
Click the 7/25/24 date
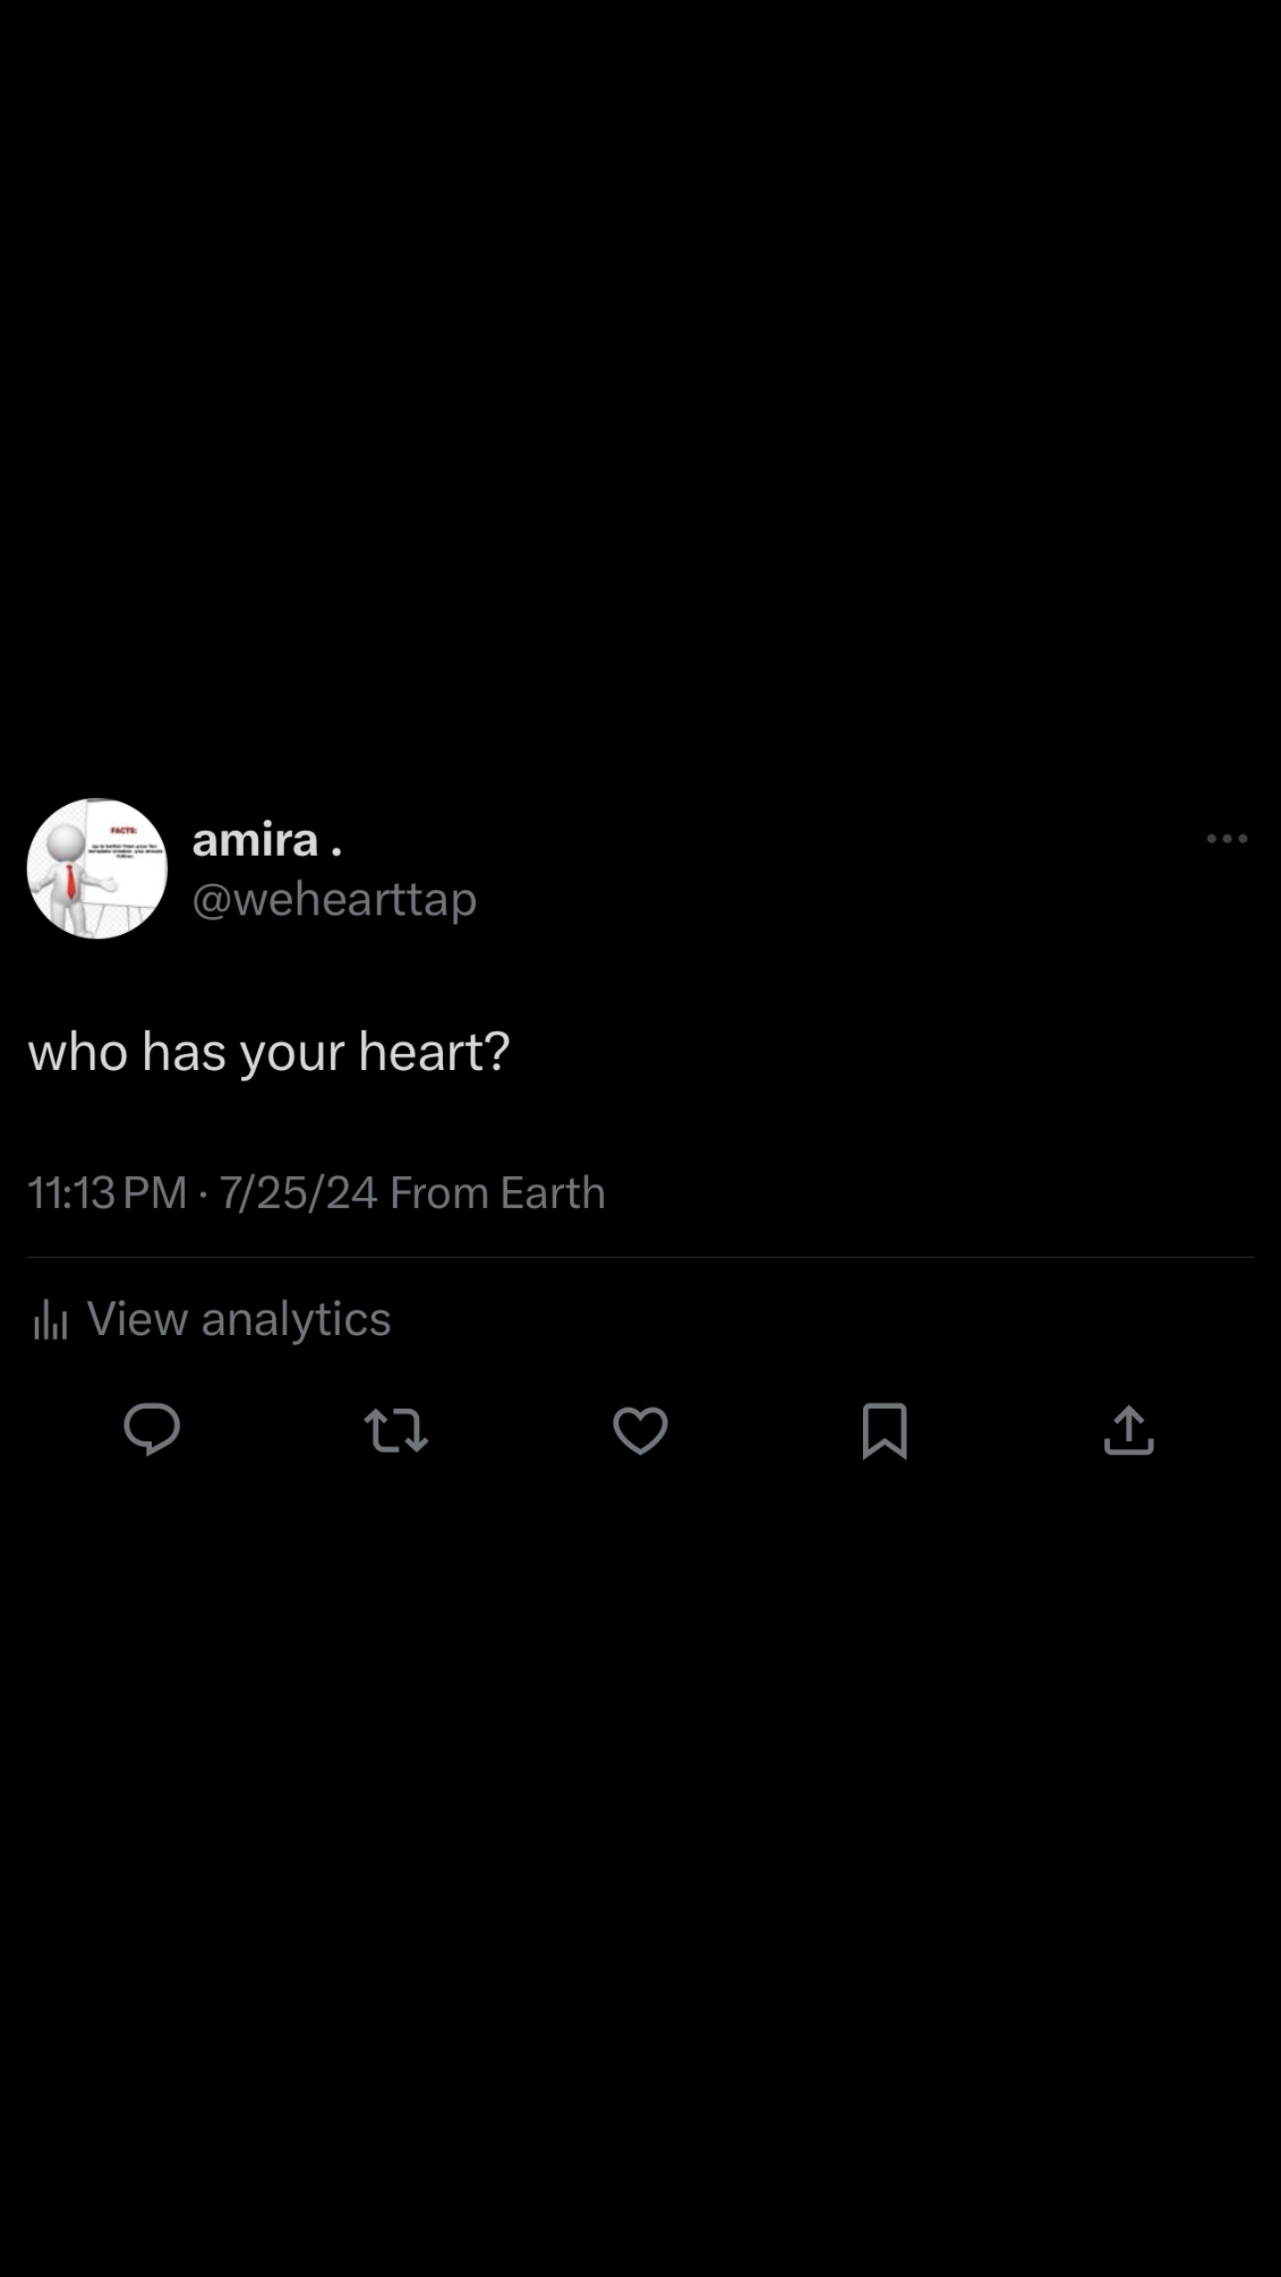coord(298,1193)
